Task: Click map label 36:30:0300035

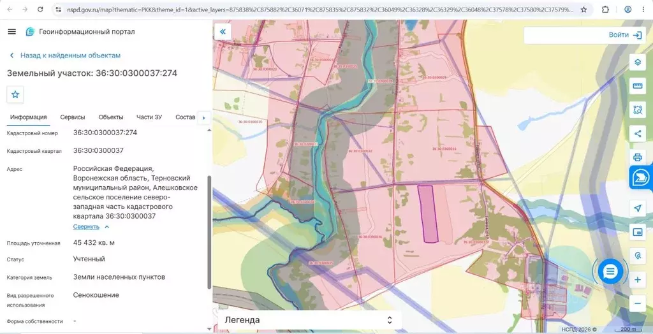Action: [x=321, y=263]
